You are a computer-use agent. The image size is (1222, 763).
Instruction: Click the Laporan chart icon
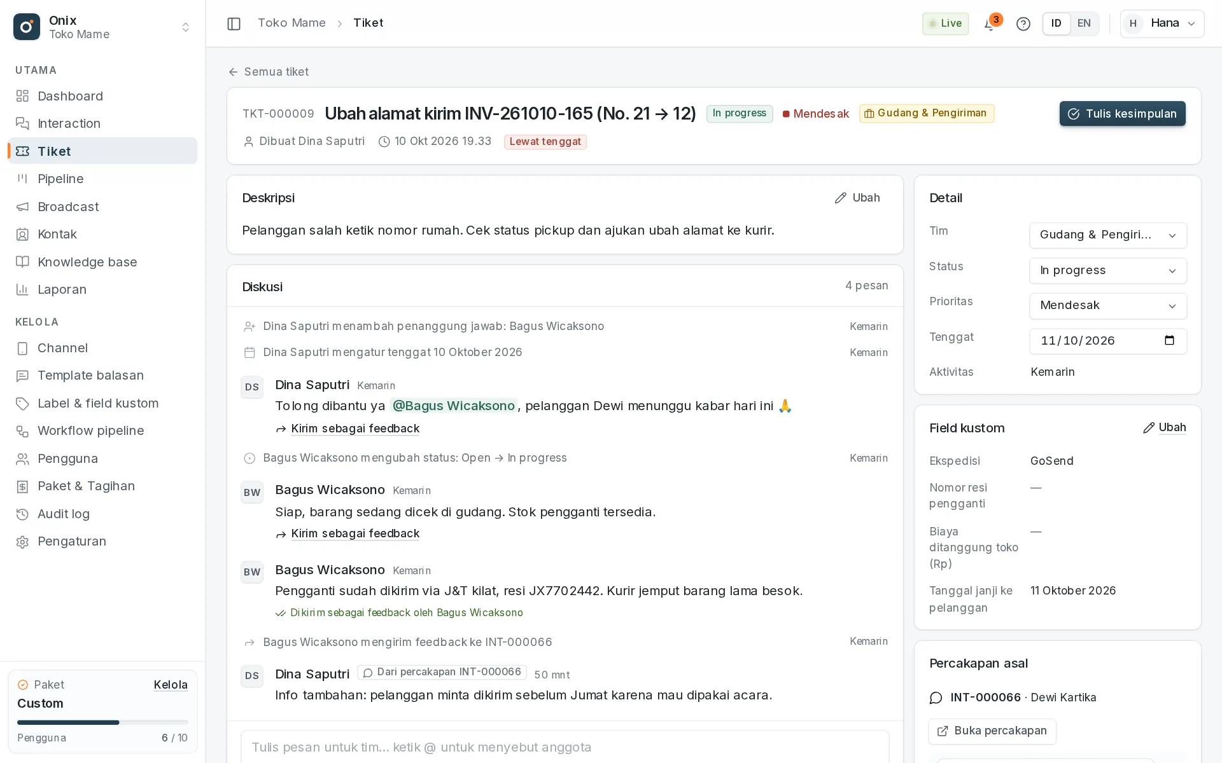pos(22,289)
